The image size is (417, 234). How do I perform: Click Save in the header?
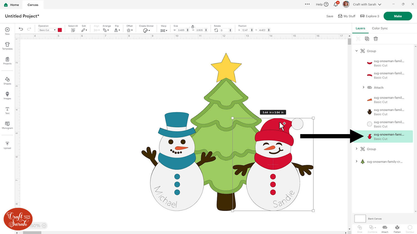(330, 16)
